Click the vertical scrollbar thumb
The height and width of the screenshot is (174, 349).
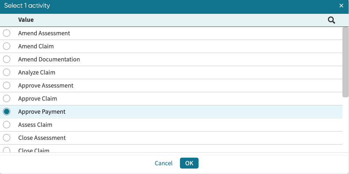[345, 62]
